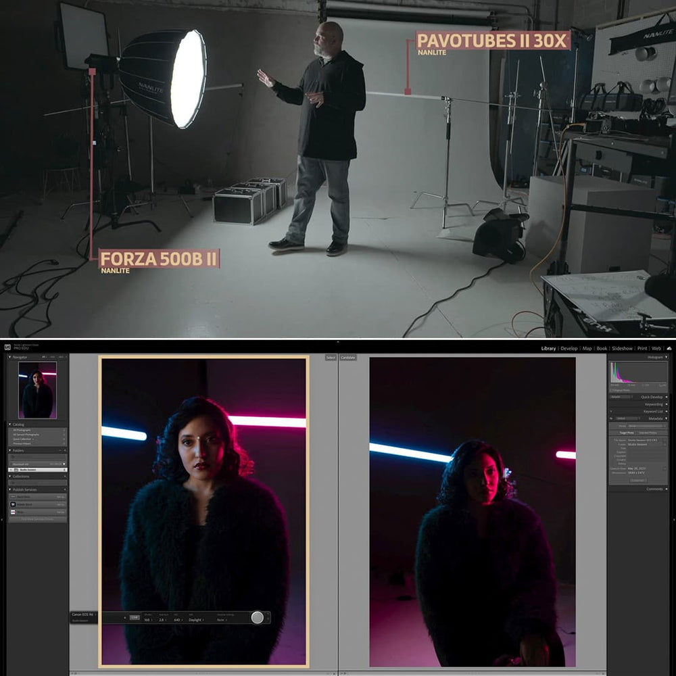This screenshot has width=676, height=676.
Task: Open the Daylight white balance dropdown
Action: click(195, 619)
